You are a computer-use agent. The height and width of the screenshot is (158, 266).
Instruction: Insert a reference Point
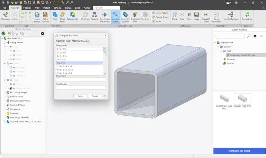pos(189,16)
